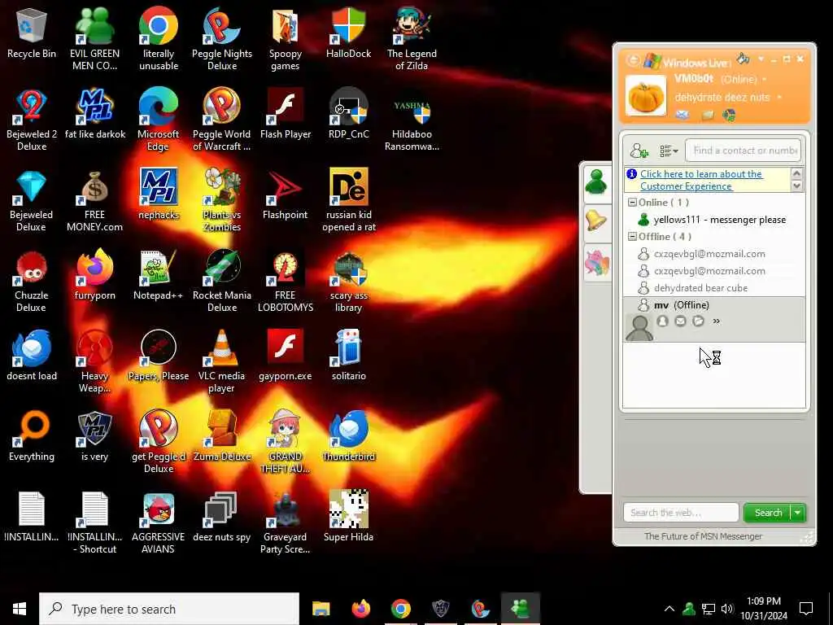Select the VLC media player icon
Screen dimensions: 833x625
pos(222,361)
